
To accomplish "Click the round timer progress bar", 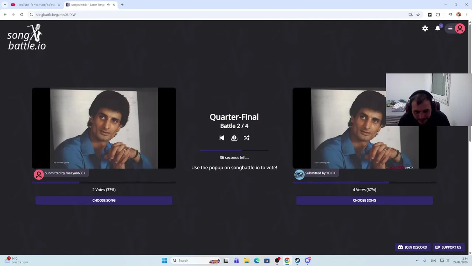I will tap(234, 150).
